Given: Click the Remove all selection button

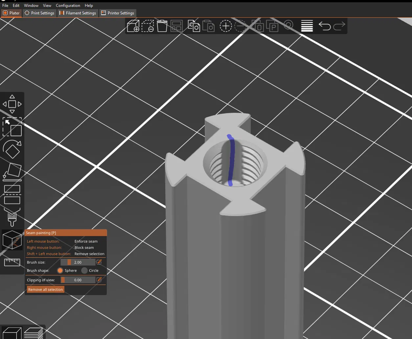Looking at the screenshot, I should [45, 289].
